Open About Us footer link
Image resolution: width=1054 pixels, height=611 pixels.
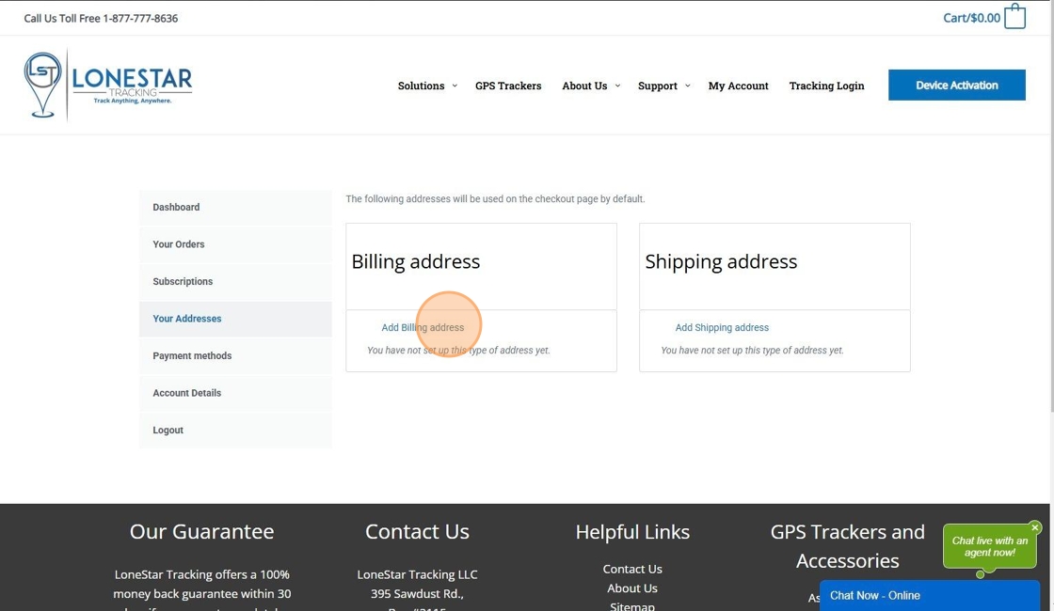tap(631, 588)
